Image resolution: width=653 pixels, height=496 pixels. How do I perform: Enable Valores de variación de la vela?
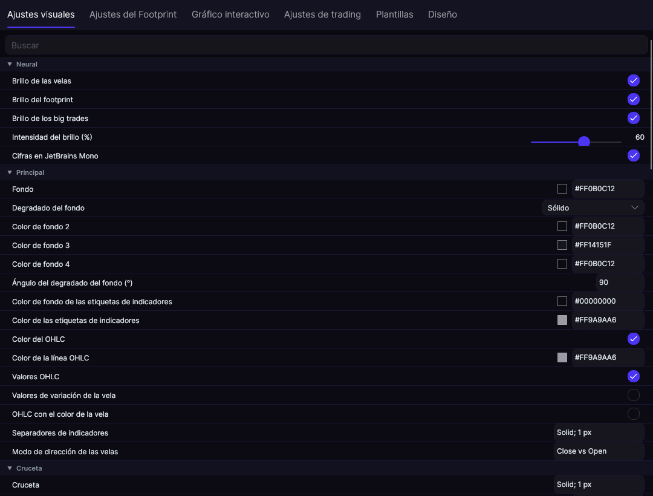[633, 395]
